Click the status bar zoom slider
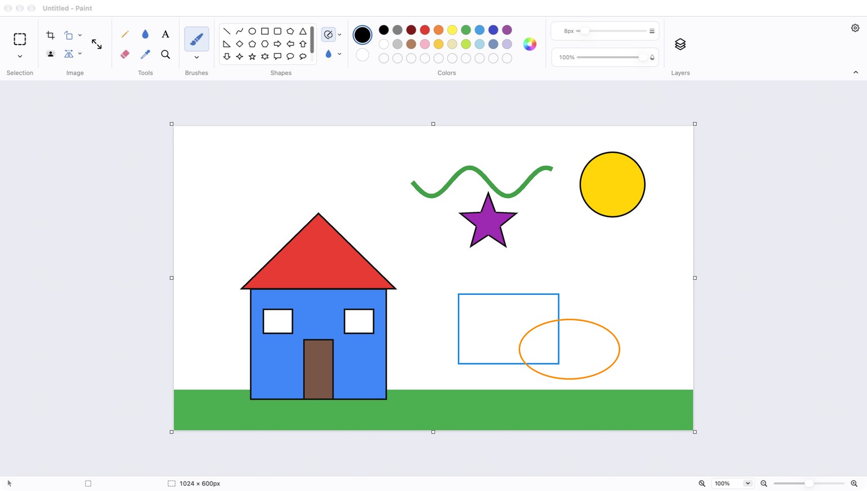The width and height of the screenshot is (867, 491). coord(809,483)
